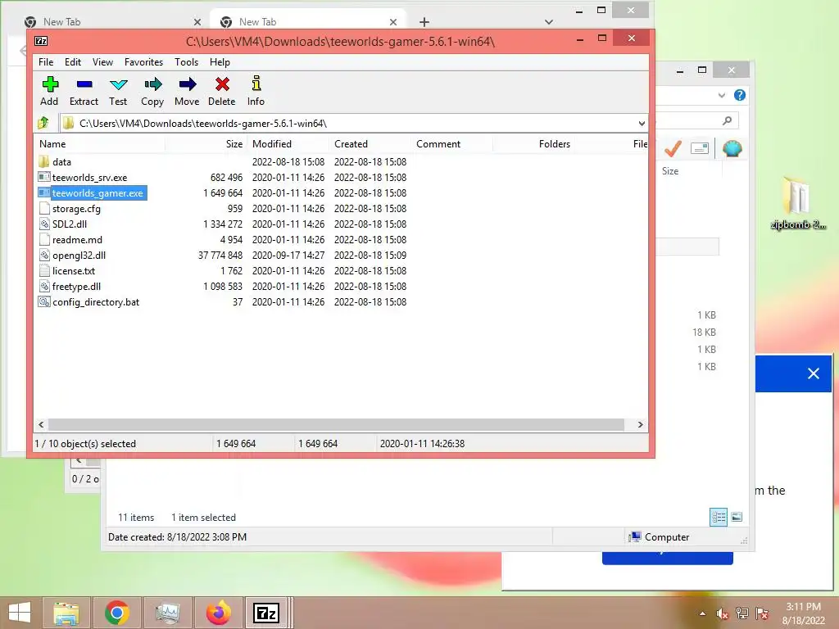Click the Folders column header
This screenshot has width=839, height=629.
(533, 144)
